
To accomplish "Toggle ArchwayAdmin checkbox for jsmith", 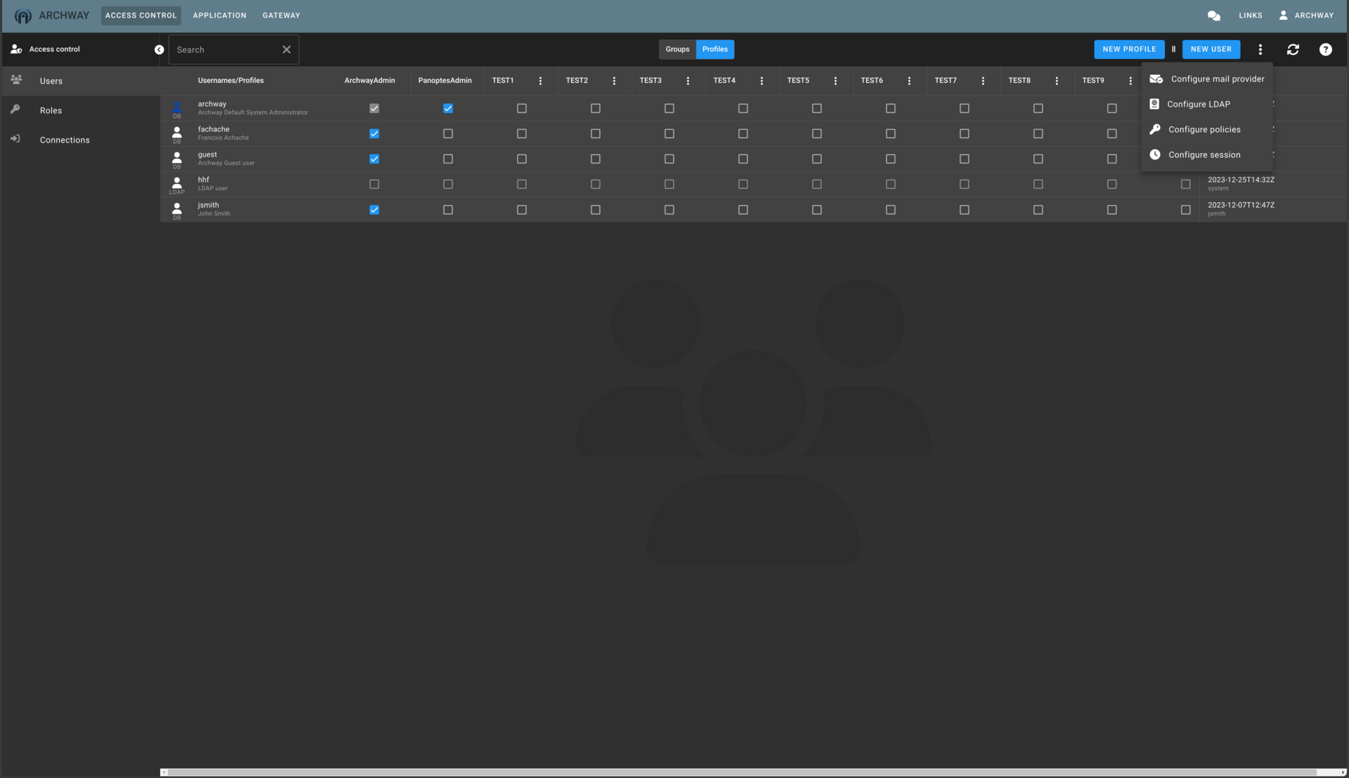I will pyautogui.click(x=374, y=209).
